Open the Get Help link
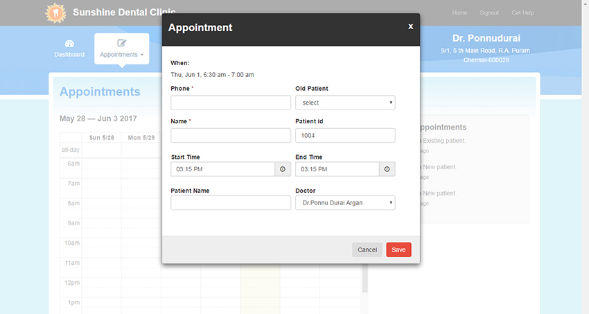The width and height of the screenshot is (589, 314). click(x=522, y=12)
